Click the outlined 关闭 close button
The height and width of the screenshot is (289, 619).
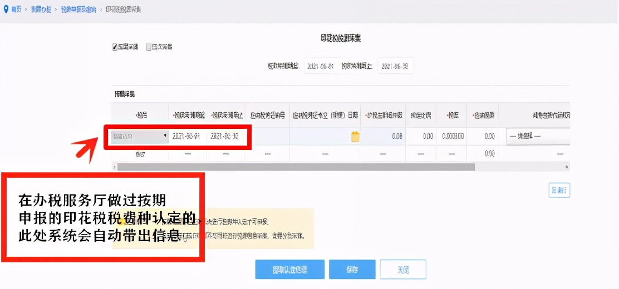coord(403,270)
